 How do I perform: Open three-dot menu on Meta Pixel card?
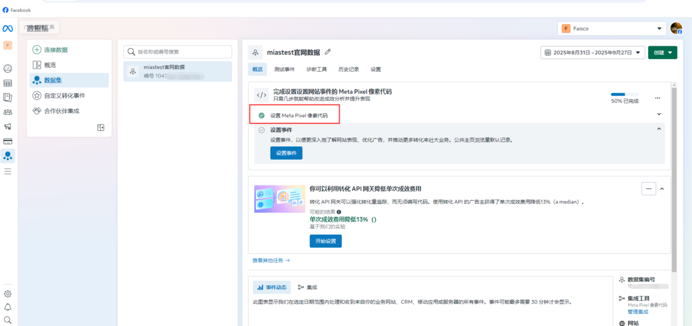pos(657,98)
